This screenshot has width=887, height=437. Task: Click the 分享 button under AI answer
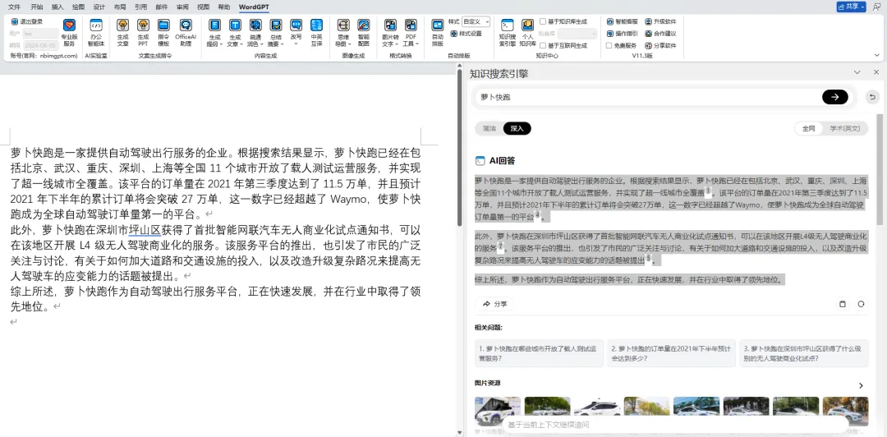pyautogui.click(x=495, y=304)
